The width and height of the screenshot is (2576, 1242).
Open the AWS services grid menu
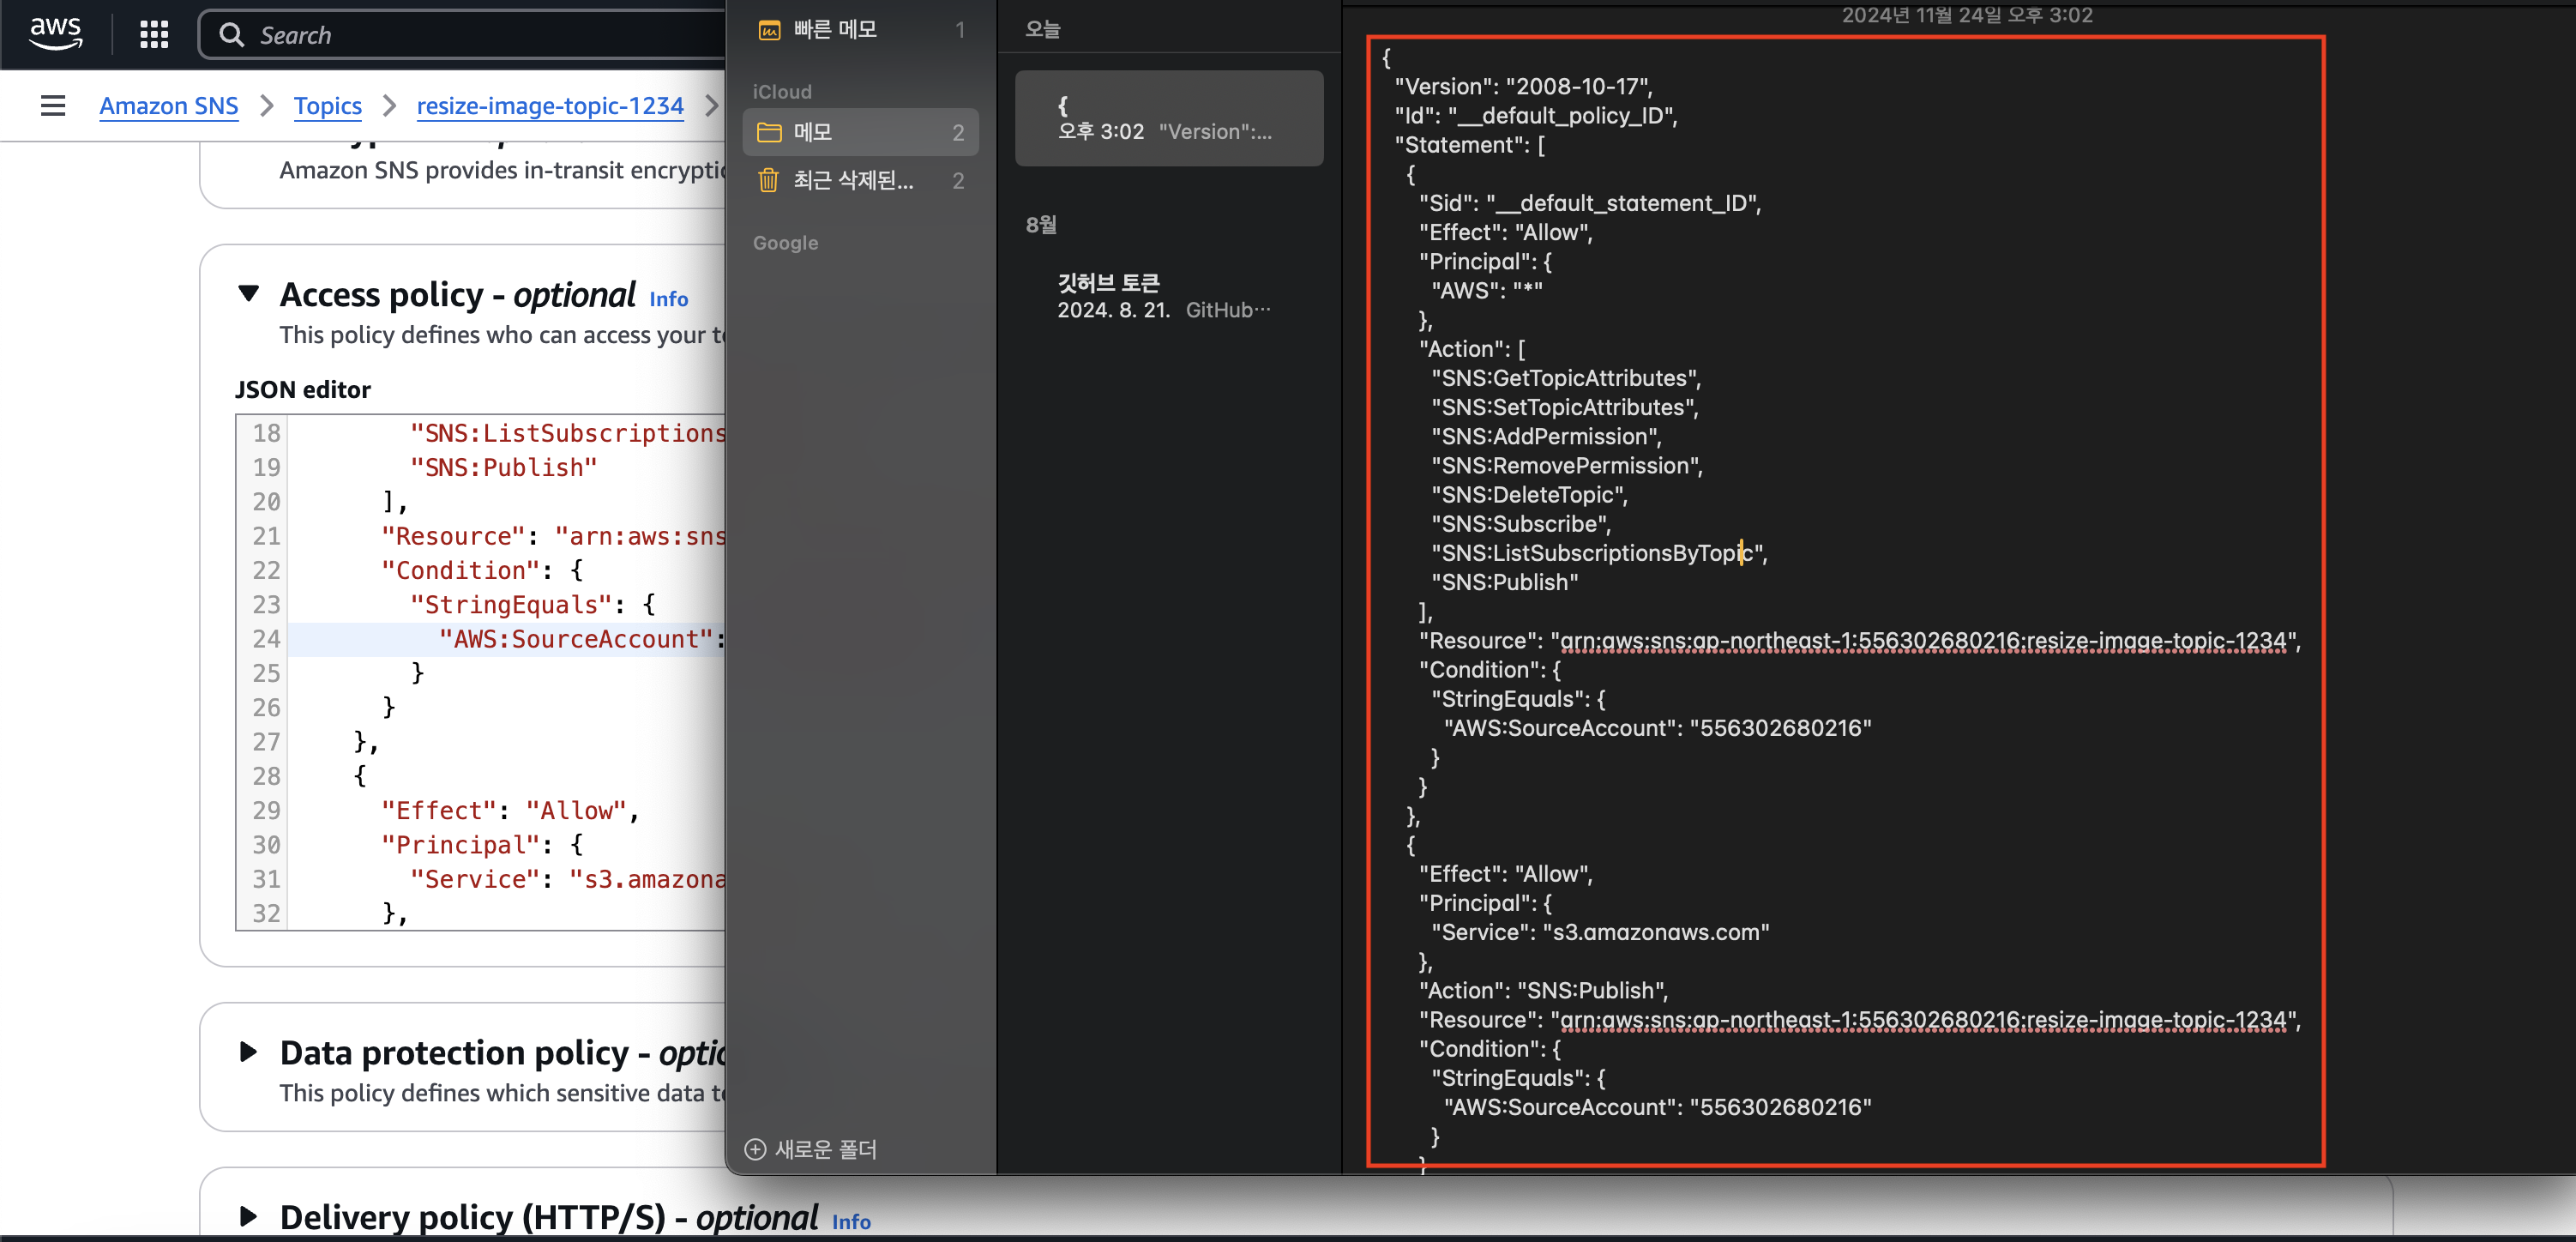[153, 35]
